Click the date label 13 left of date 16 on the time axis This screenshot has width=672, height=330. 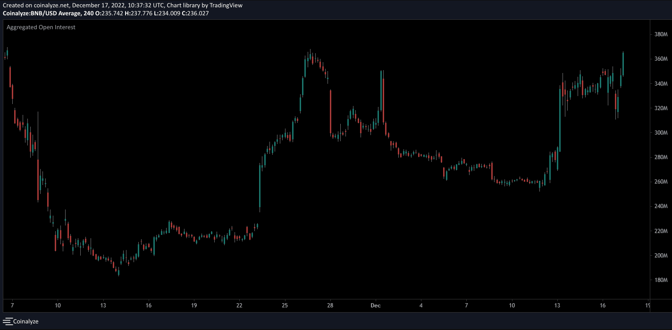tap(103, 306)
